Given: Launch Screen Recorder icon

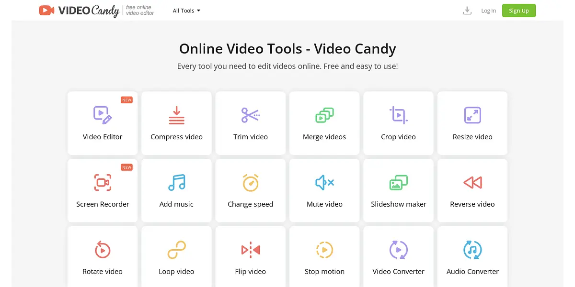Looking at the screenshot, I should click(103, 183).
